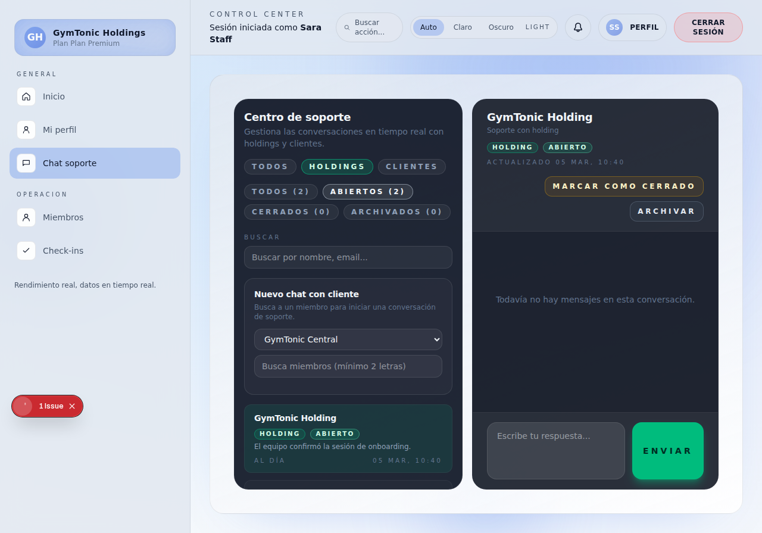Screen dimensions: 762x533
Task: Open the GymTonic Holding conversation card
Action: [x=348, y=438]
